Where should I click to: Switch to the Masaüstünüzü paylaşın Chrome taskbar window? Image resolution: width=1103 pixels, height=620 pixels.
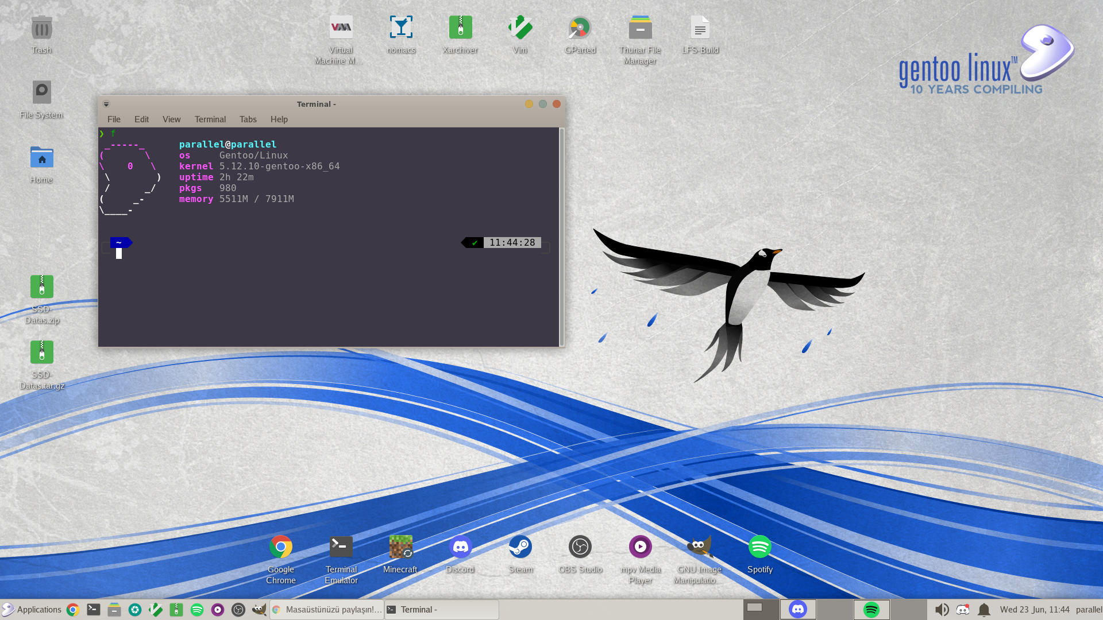pos(327,610)
